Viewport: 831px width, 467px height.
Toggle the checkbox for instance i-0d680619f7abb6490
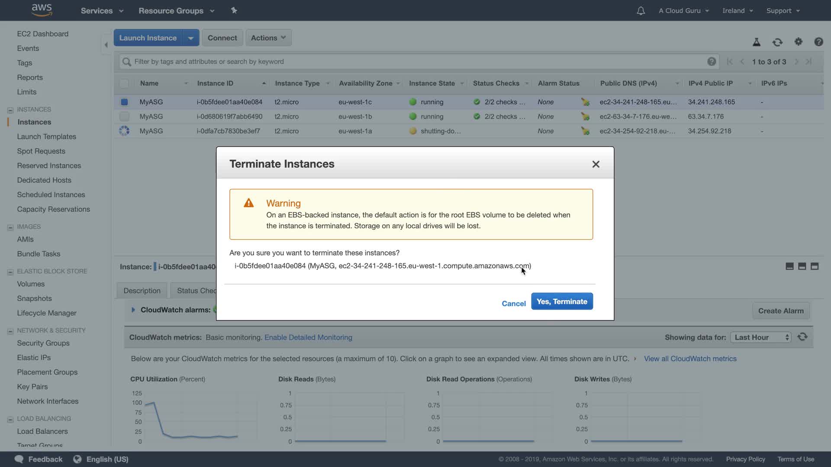[x=124, y=116]
